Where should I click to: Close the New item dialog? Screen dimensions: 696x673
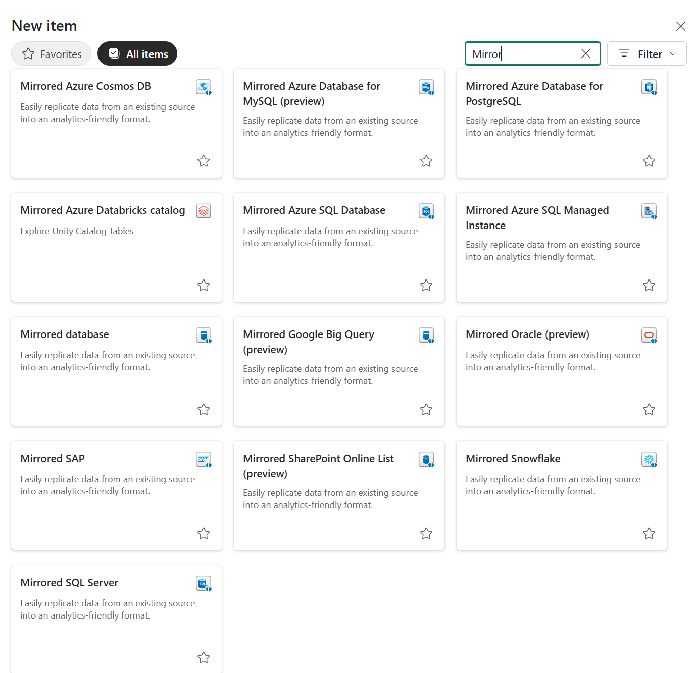point(681,26)
